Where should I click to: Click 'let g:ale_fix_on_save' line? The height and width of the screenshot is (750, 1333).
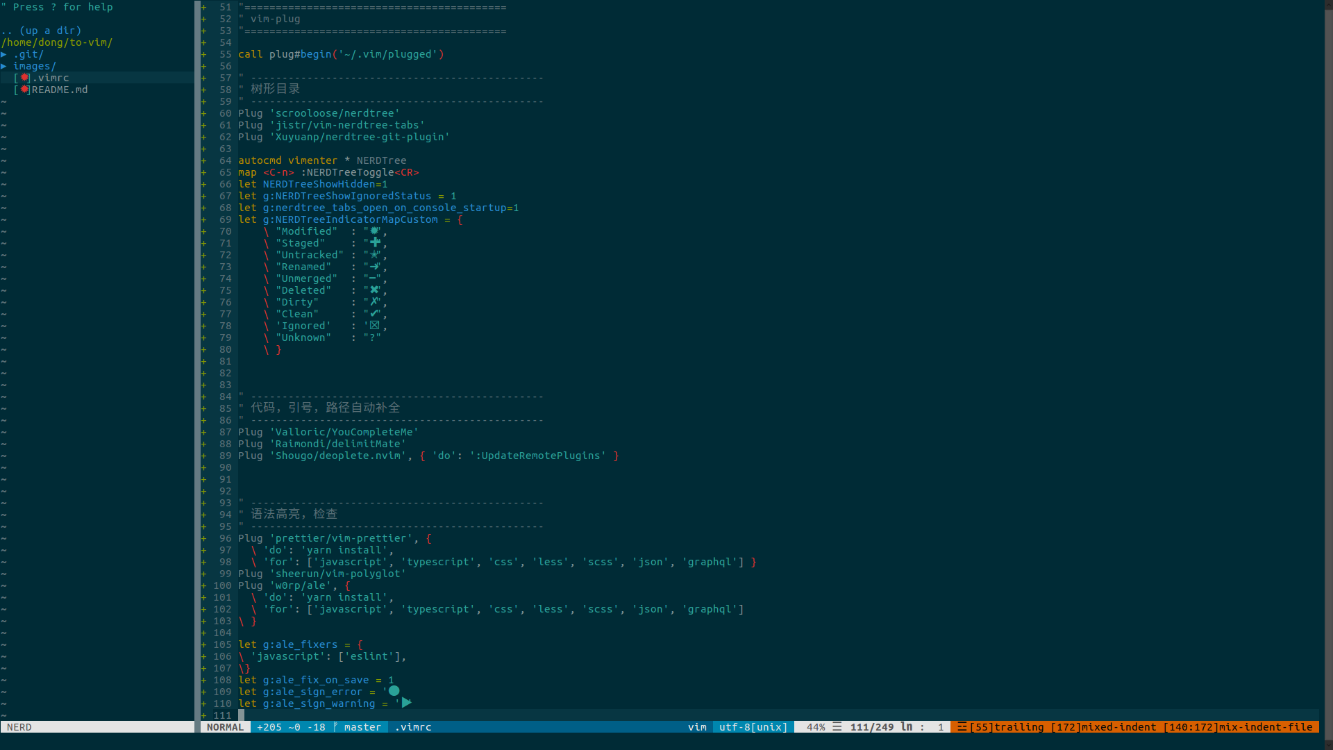[x=316, y=680]
